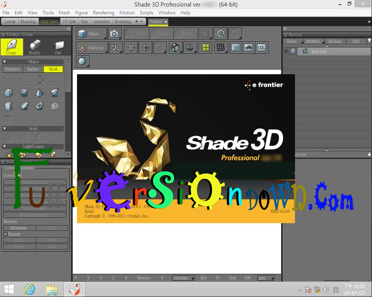372x297 pixels.
Task: Collapse the Light/Camera section
Action: (4, 146)
